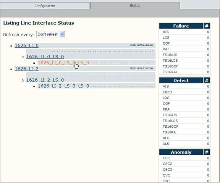Select the Status tab
The image size is (220, 183).
tap(135, 6)
